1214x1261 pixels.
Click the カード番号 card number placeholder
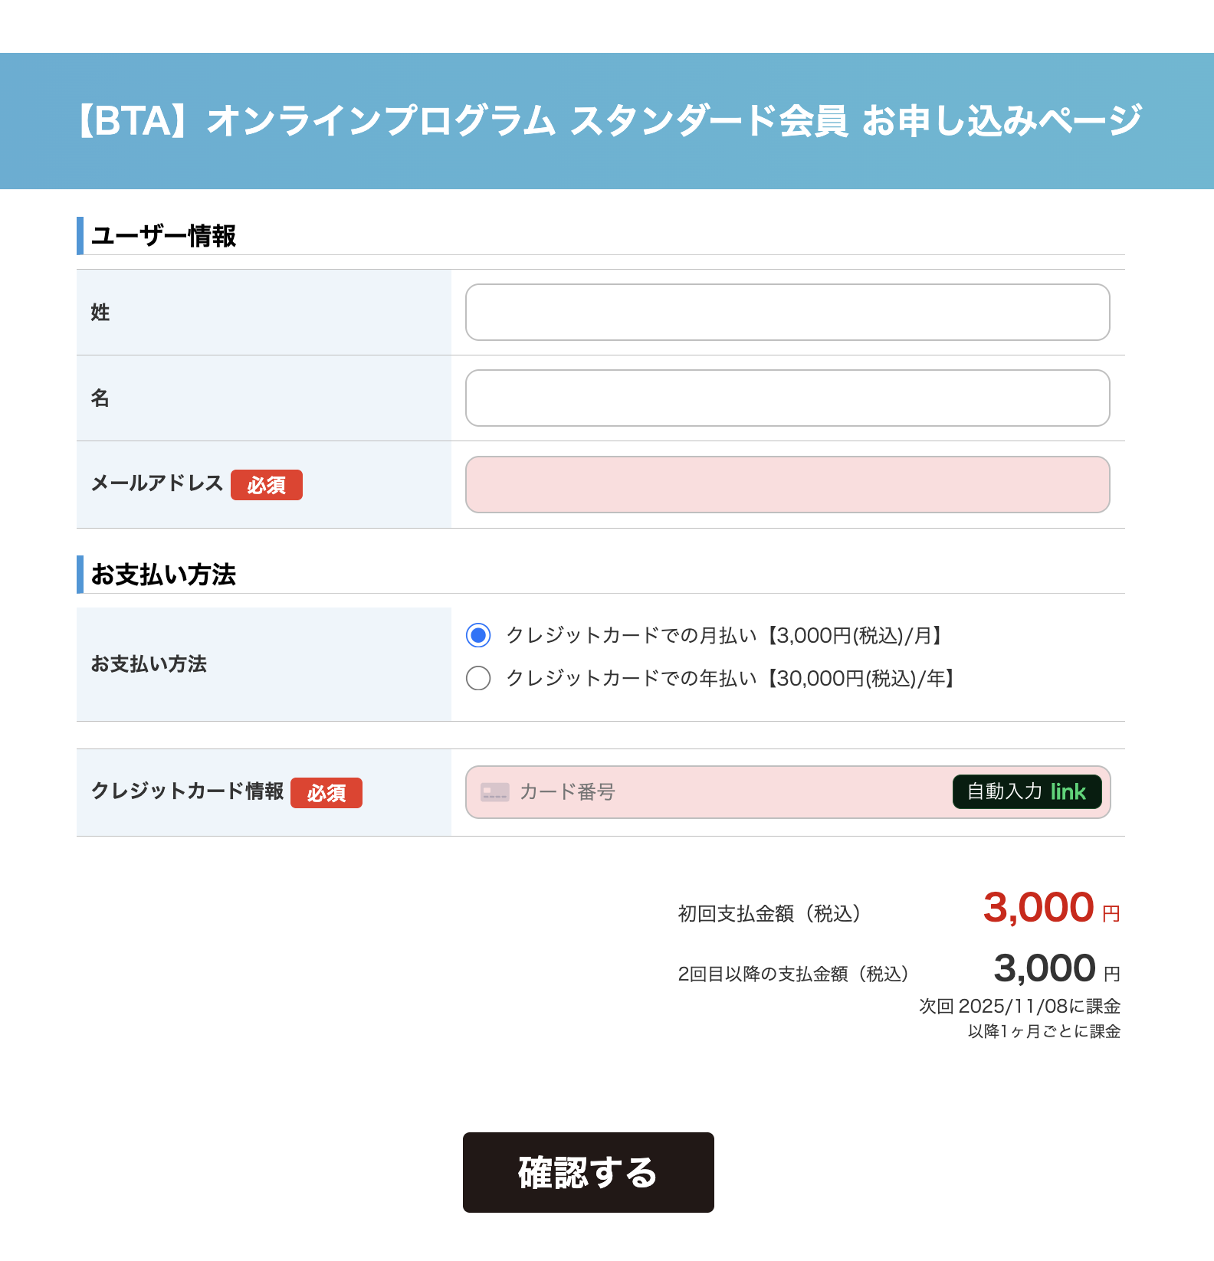[x=567, y=792]
